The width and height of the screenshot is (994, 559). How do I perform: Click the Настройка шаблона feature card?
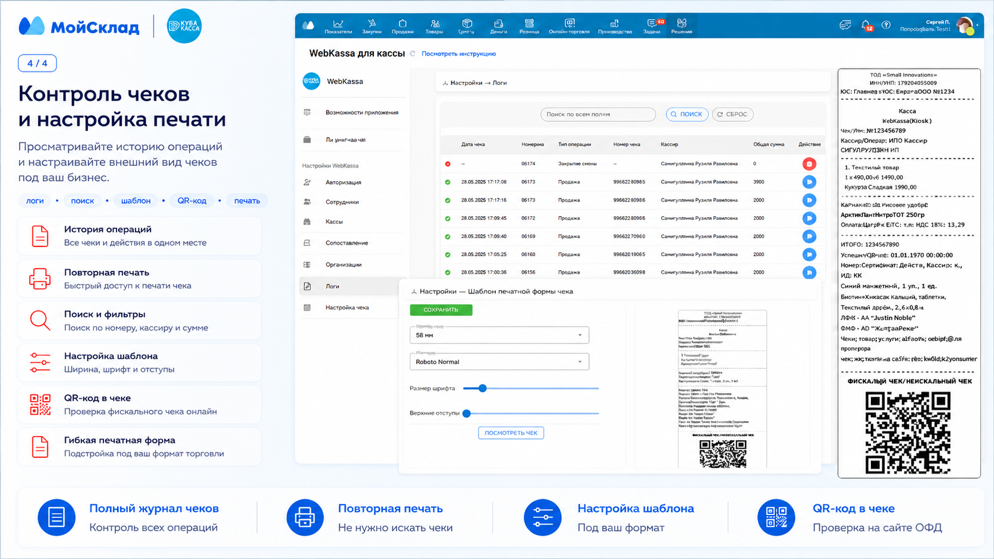[x=140, y=362]
